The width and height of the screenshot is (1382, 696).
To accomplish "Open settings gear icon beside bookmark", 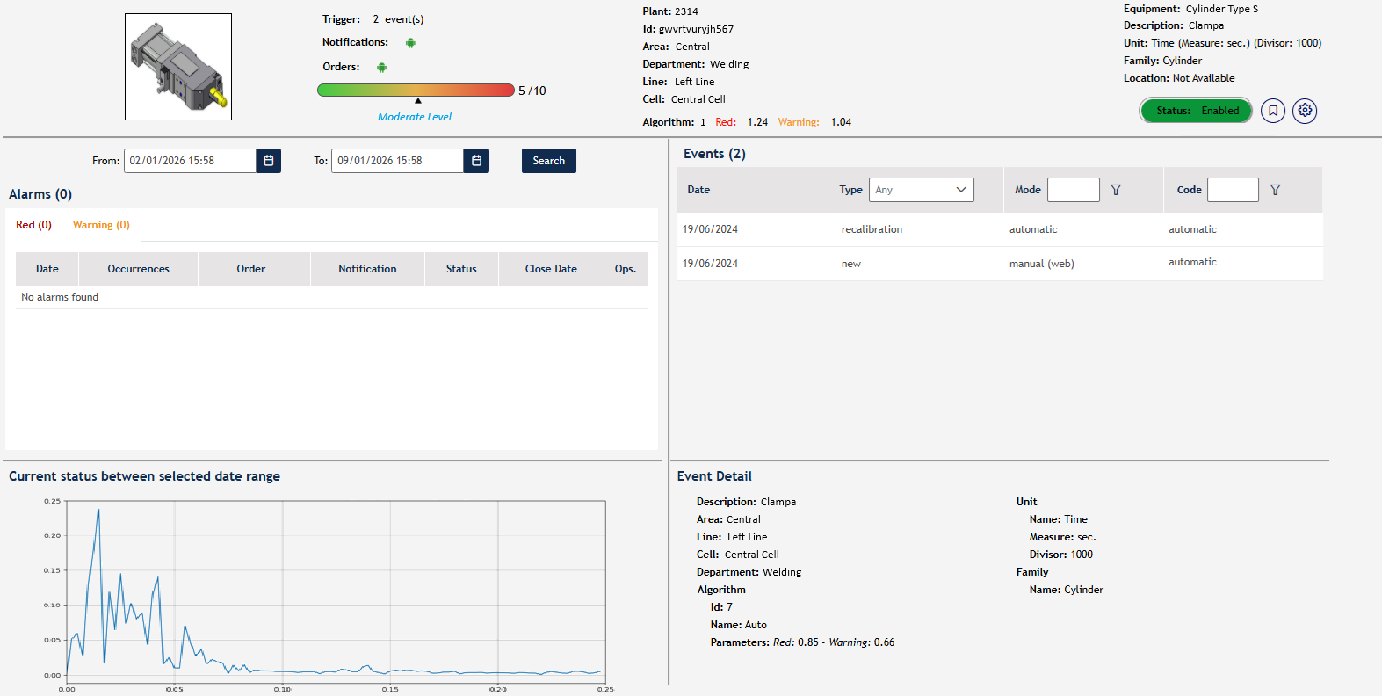I will (1305, 111).
